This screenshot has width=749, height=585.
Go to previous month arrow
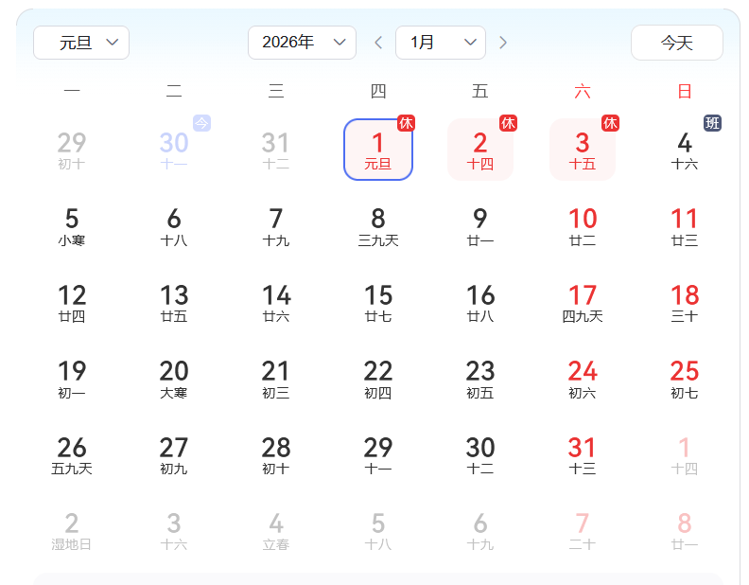click(x=378, y=43)
